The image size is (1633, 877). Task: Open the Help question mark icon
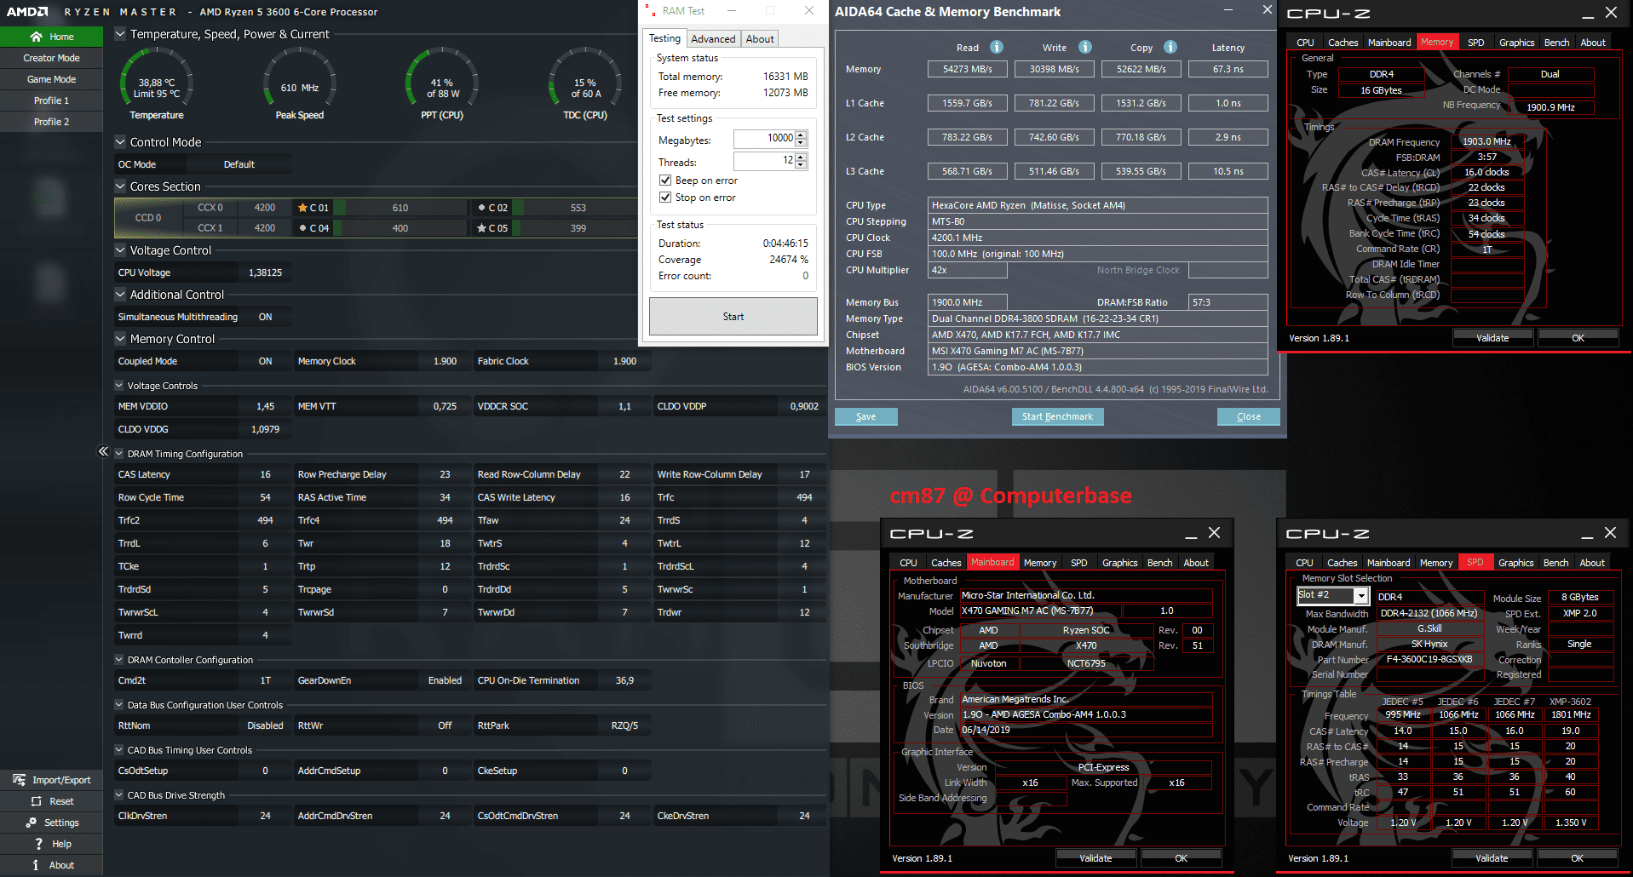pyautogui.click(x=38, y=844)
